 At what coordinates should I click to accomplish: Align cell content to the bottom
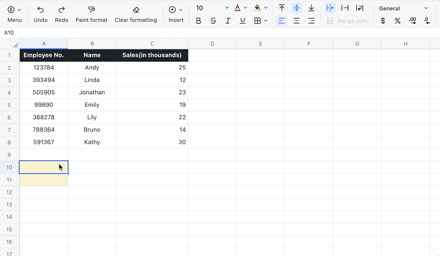point(311,8)
